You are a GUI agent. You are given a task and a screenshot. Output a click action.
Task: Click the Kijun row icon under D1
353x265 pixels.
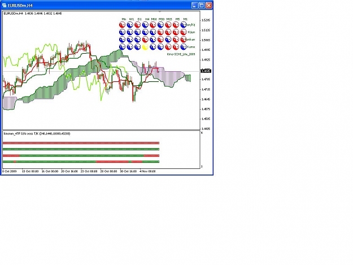pyautogui.click(x=138, y=32)
